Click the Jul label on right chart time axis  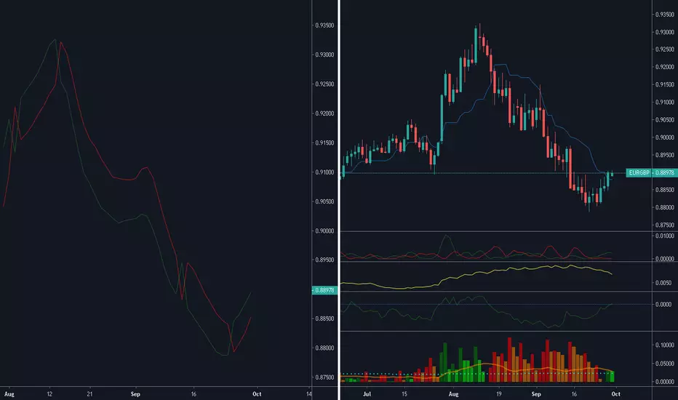point(367,394)
